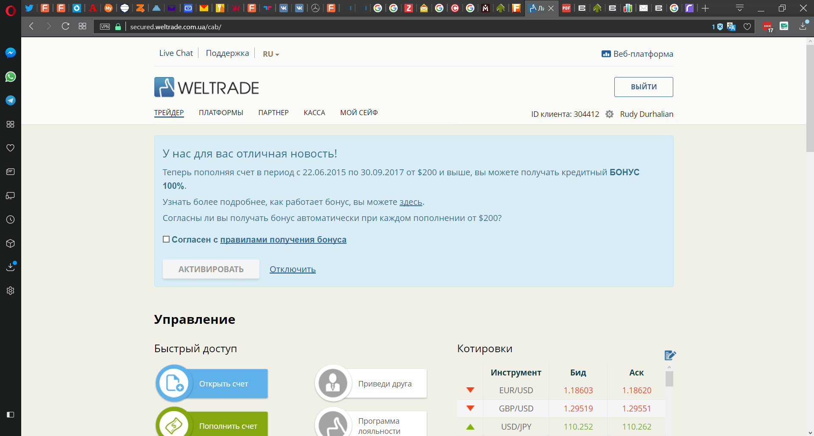Click the address bar URL field
This screenshot has height=436, width=814.
[x=415, y=27]
